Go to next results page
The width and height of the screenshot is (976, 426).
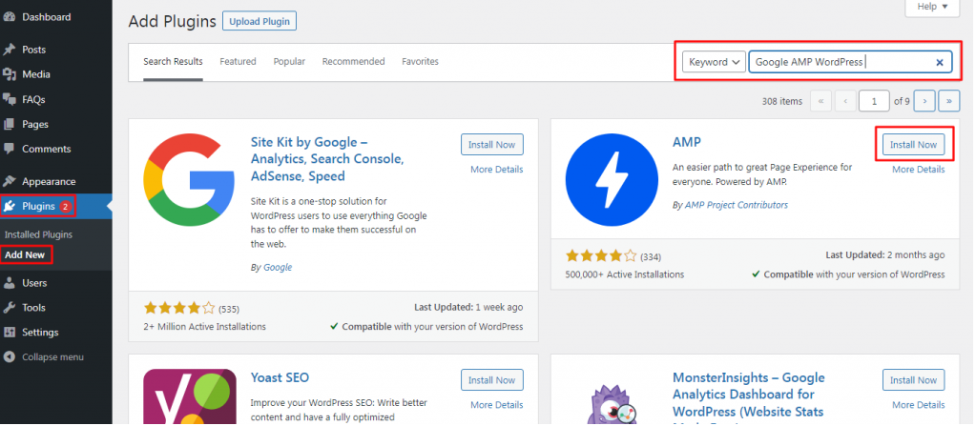click(925, 101)
